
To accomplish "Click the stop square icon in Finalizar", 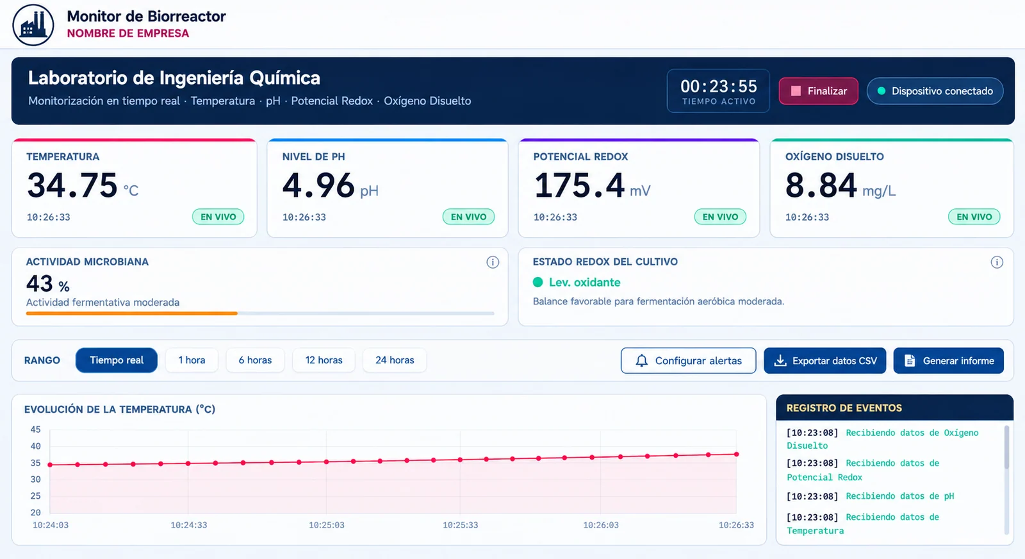I will tap(796, 91).
